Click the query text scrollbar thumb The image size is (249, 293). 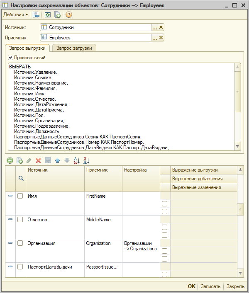[x=237, y=92]
